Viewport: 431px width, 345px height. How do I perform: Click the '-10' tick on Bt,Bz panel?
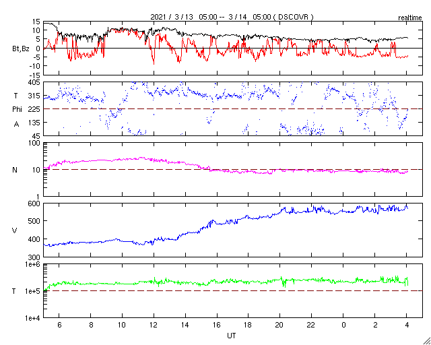[x=34, y=66]
